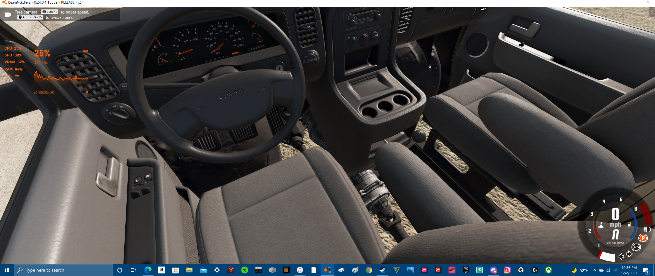Open the notification center with 9 alerts

[646, 270]
